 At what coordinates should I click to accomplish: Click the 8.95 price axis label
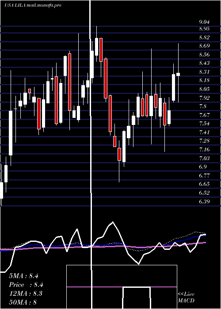pos(204,29)
